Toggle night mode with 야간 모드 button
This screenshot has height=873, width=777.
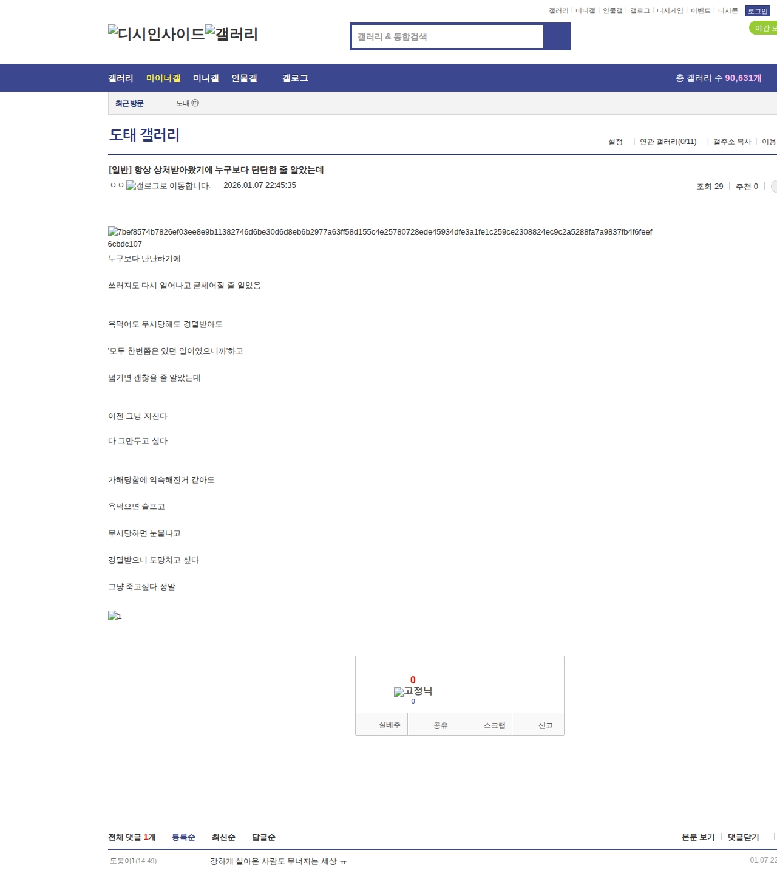(x=764, y=28)
